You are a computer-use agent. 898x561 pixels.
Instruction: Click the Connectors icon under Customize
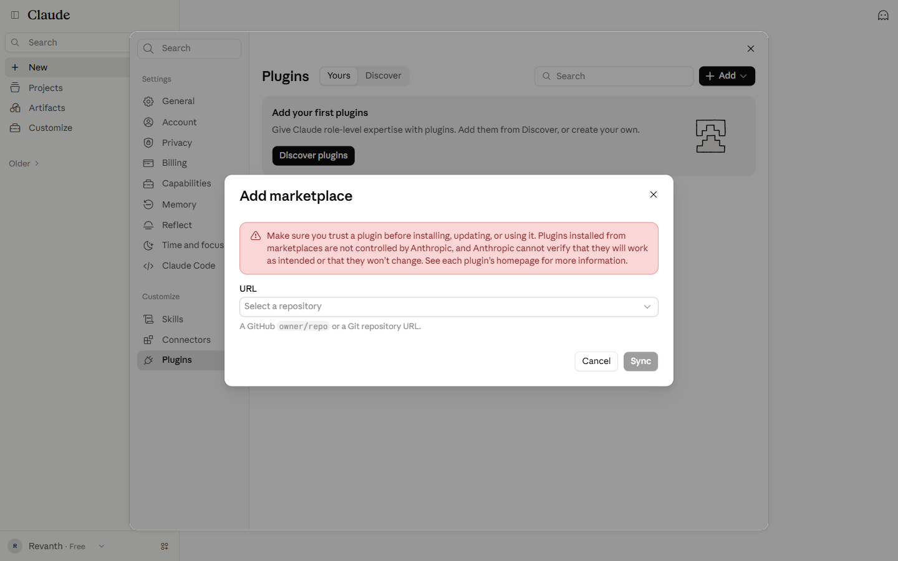click(x=148, y=340)
